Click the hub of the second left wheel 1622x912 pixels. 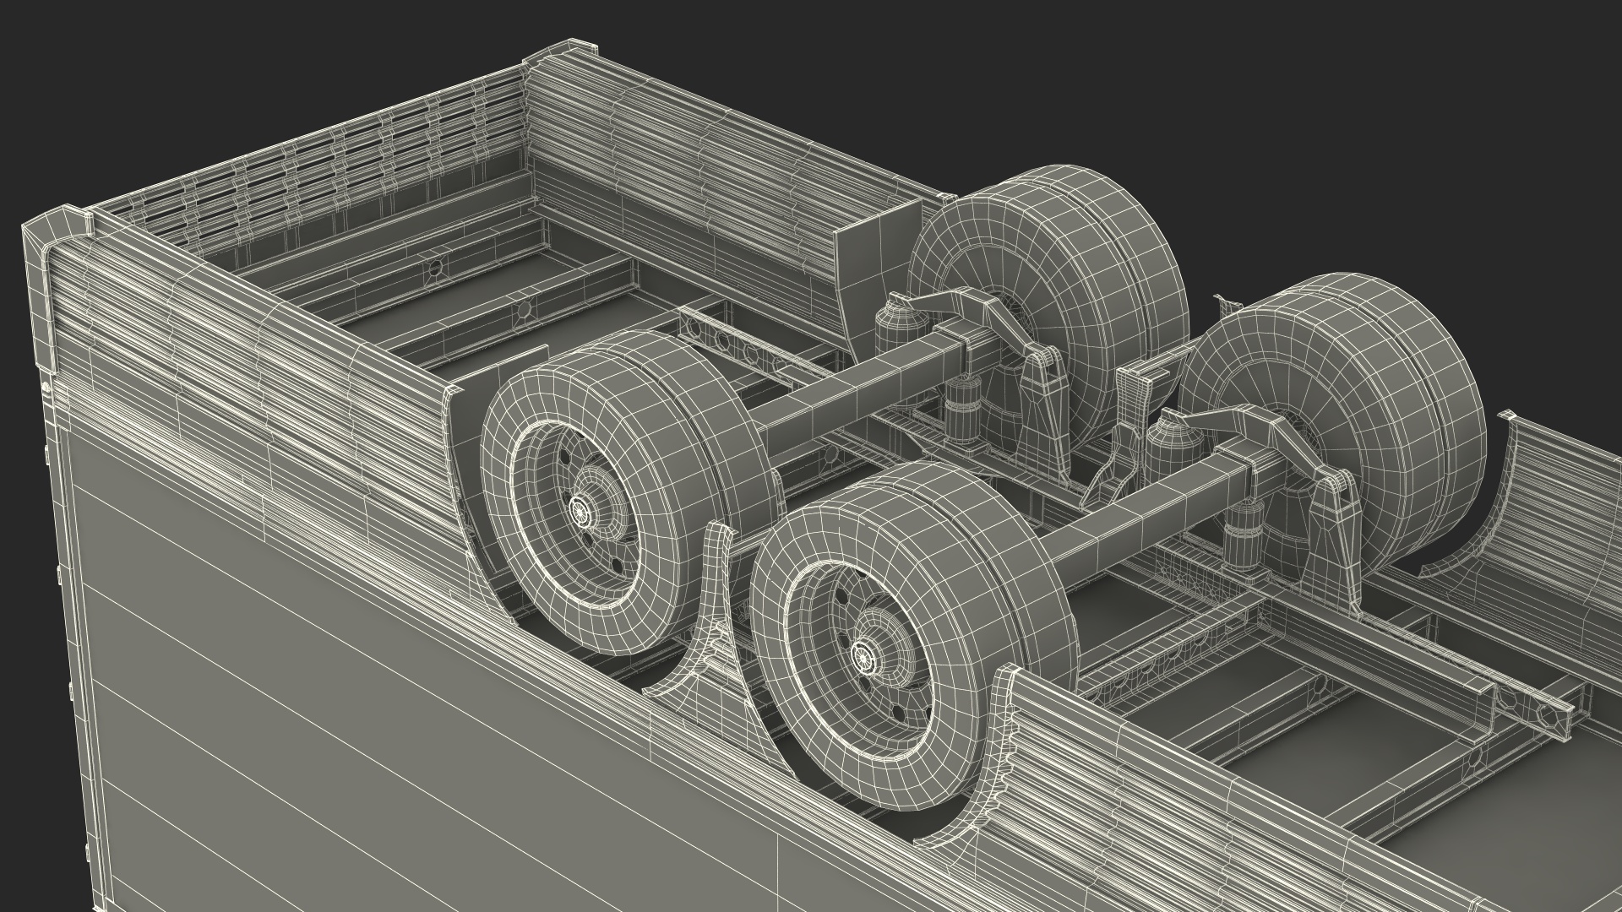tap(580, 509)
